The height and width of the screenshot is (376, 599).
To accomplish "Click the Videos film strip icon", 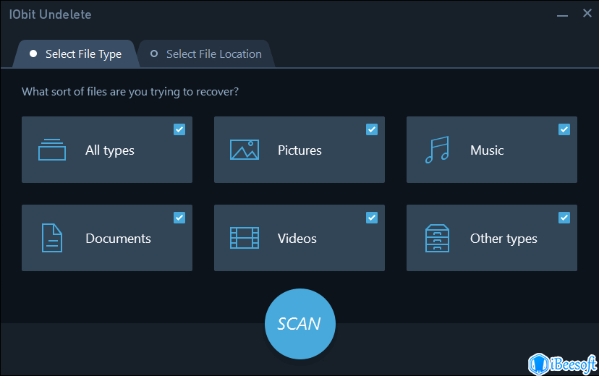I will pos(245,238).
